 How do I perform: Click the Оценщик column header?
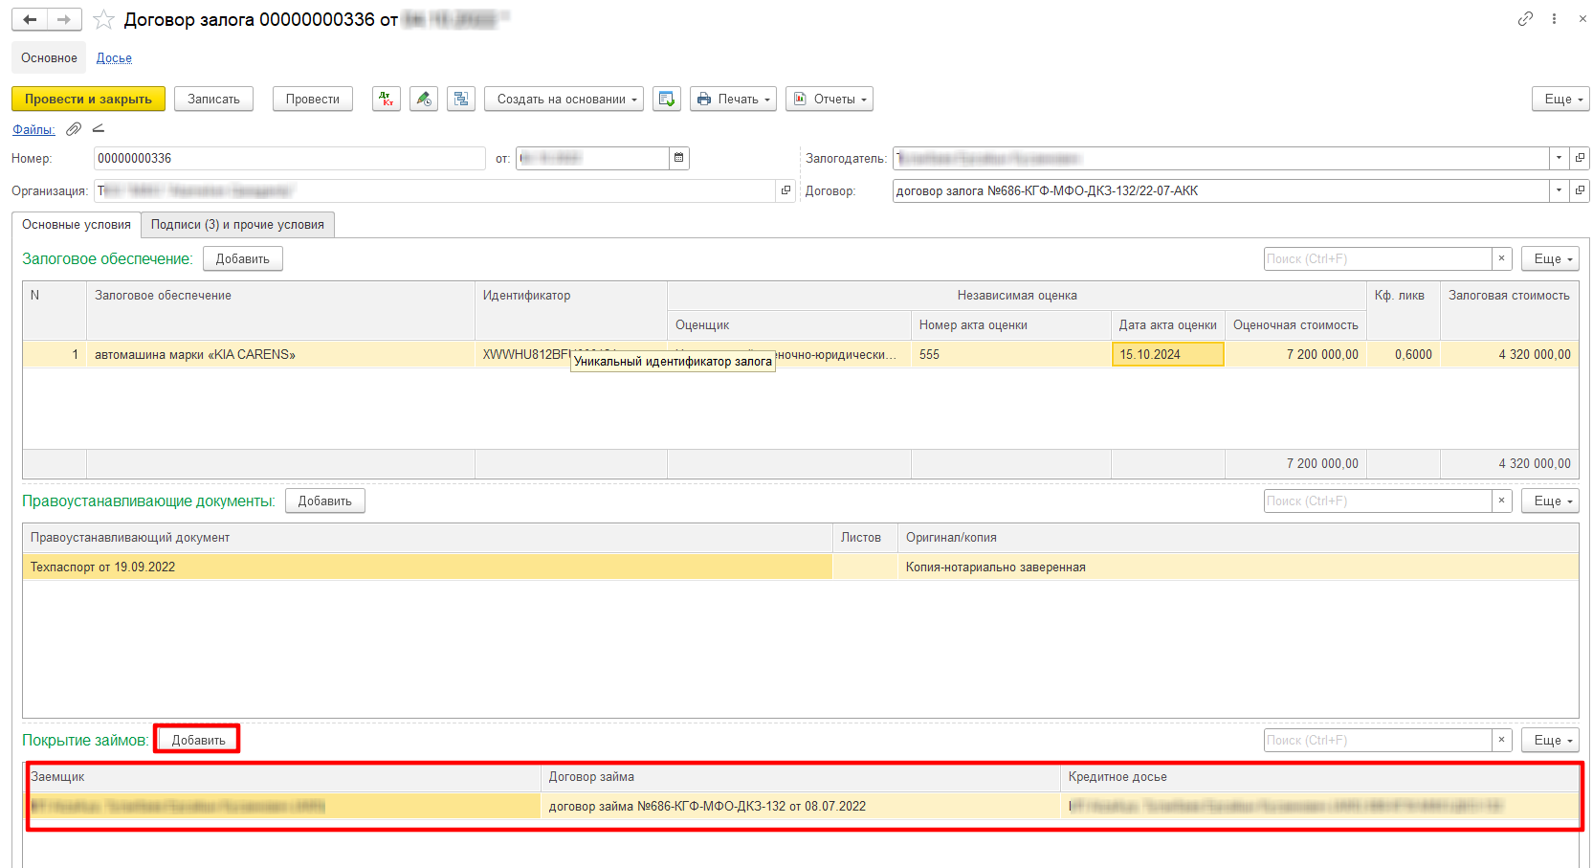tap(788, 324)
